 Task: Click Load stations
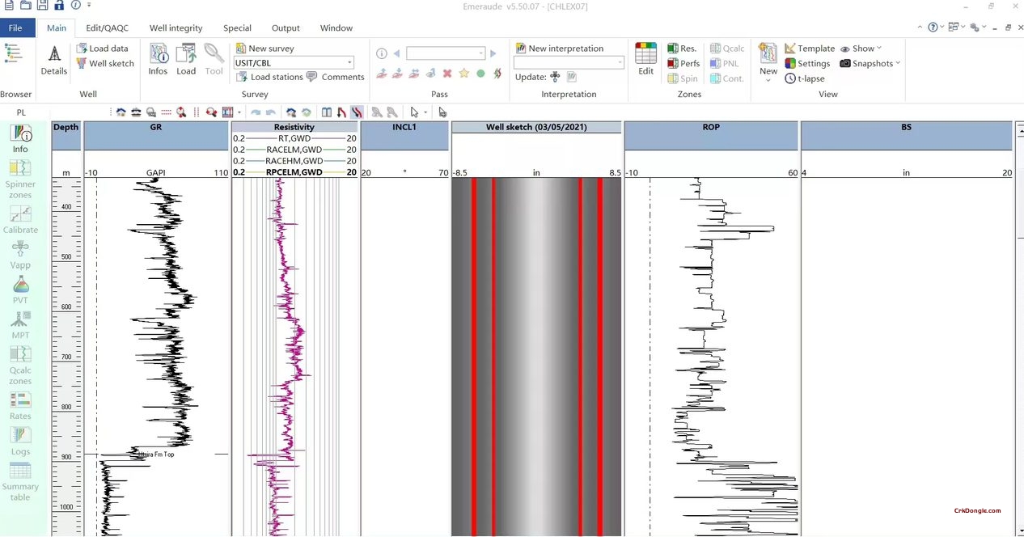[x=269, y=77]
